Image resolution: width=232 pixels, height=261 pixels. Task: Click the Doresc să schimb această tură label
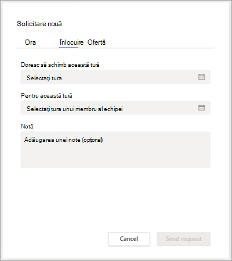click(x=60, y=65)
